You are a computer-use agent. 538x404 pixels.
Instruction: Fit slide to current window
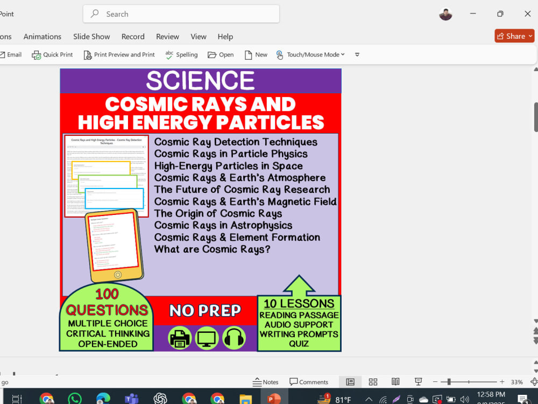click(534, 382)
